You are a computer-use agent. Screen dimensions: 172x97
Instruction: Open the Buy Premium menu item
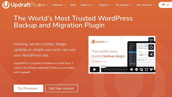144,5
